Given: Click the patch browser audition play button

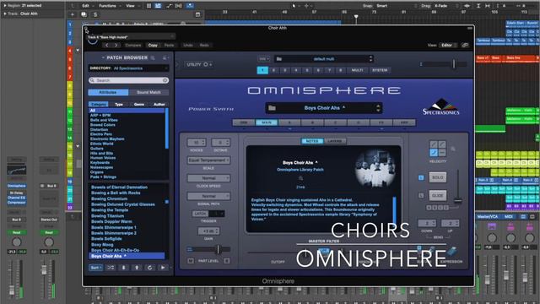Looking at the screenshot, I should pos(163,268).
